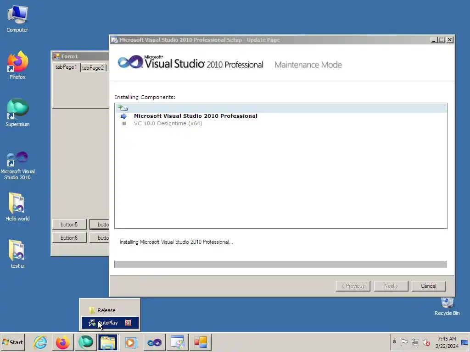Viewport: 470px width, 352px height.
Task: Switch to the Form1 app taskbar button
Action: coord(201,342)
